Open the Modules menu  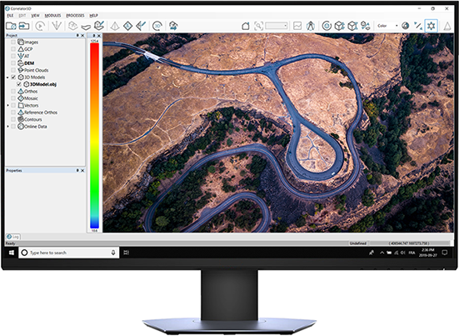point(52,15)
